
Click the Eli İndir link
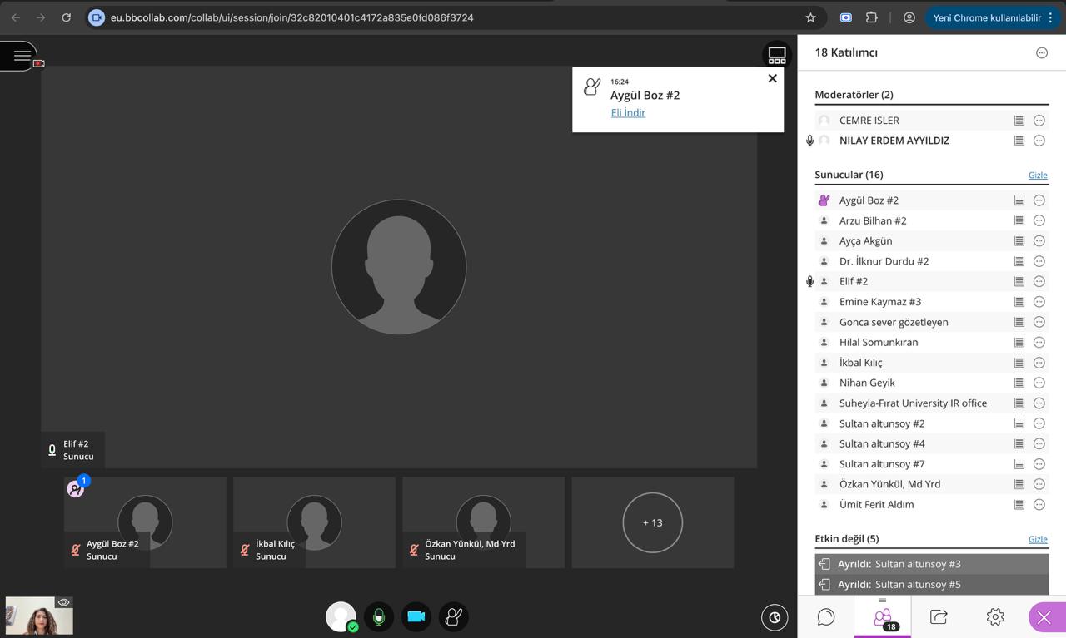point(628,113)
